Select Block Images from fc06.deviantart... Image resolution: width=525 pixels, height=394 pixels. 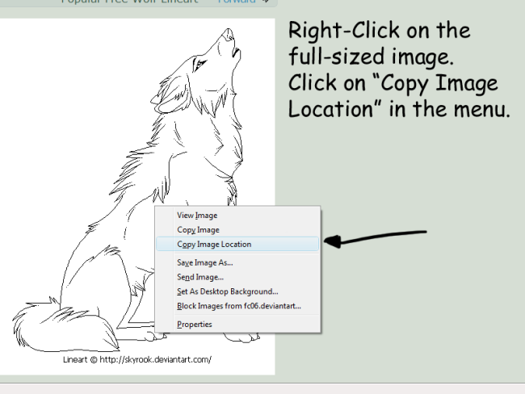click(x=238, y=306)
